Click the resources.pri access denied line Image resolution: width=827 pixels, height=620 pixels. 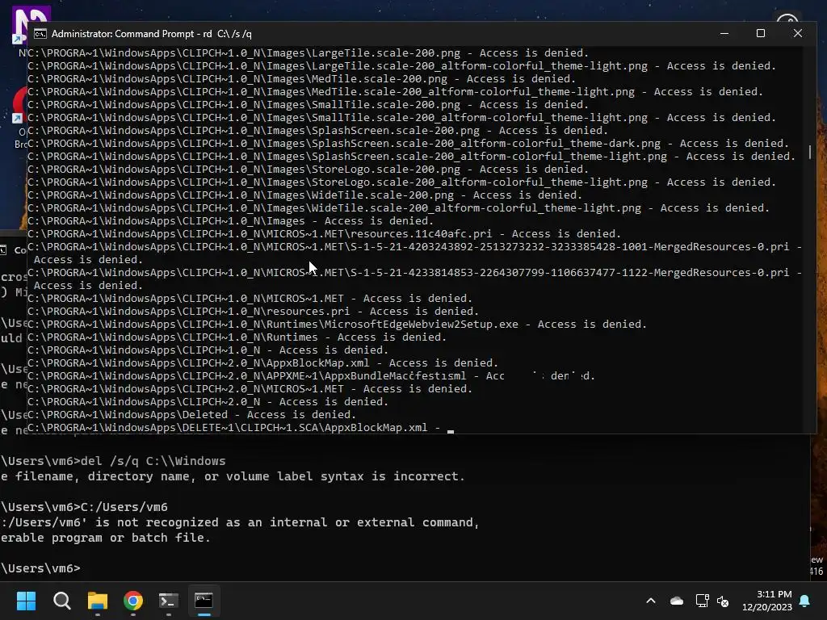[253, 311]
